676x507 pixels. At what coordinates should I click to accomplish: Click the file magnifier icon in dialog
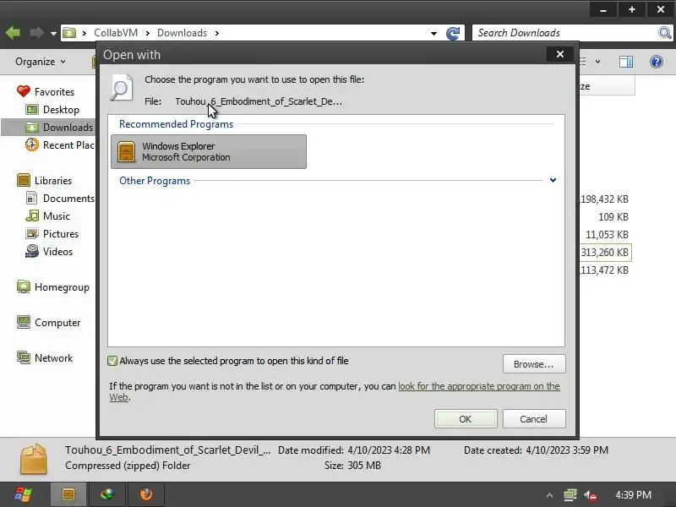[121, 88]
